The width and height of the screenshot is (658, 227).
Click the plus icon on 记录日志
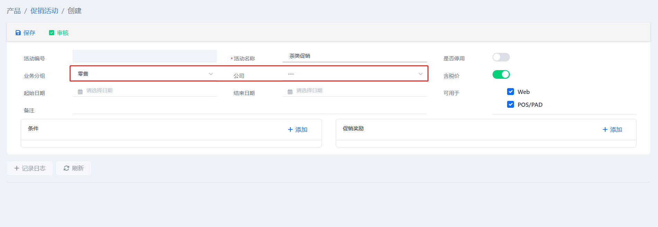17,168
